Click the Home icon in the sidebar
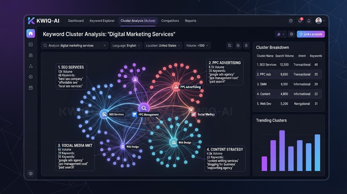347x194 pixels. 31,33
